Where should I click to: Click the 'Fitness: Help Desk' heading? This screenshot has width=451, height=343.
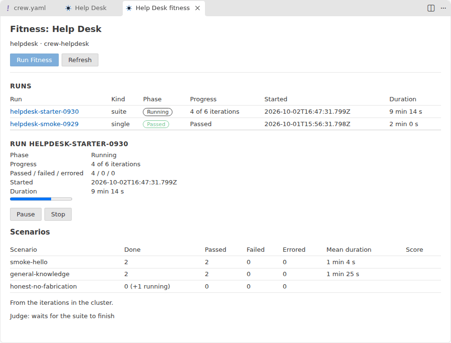(x=56, y=29)
